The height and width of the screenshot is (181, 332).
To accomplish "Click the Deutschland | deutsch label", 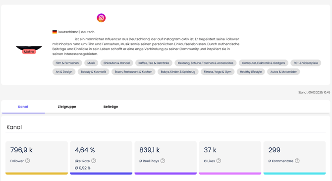I will [76, 32].
